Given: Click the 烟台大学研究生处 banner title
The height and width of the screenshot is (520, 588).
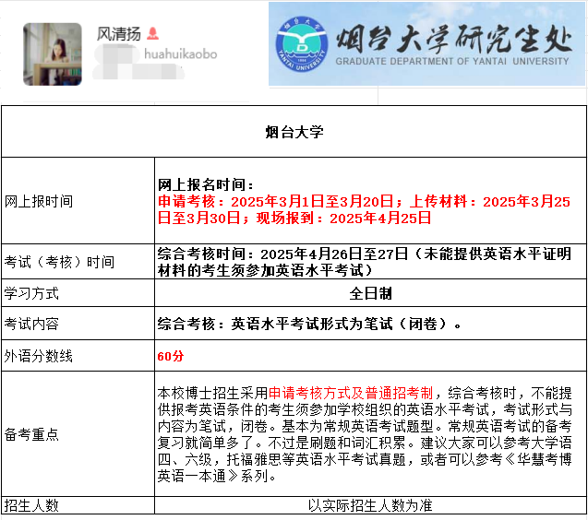Looking at the screenshot, I should click(454, 39).
